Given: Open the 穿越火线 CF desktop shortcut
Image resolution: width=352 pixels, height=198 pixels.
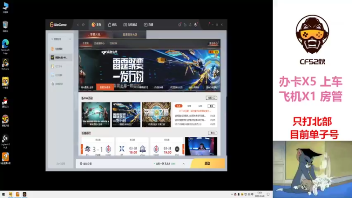Looking at the screenshot, I should pos(5,121).
